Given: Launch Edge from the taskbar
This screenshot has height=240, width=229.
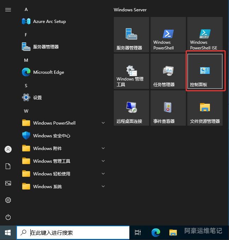Looking at the screenshot, I should pyautogui.click(x=156, y=233).
